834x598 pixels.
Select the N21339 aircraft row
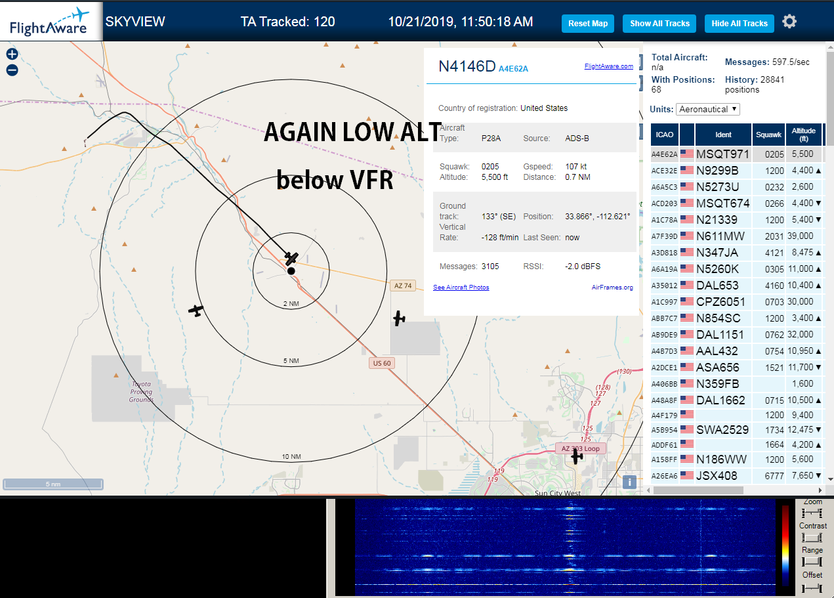pyautogui.click(x=736, y=220)
